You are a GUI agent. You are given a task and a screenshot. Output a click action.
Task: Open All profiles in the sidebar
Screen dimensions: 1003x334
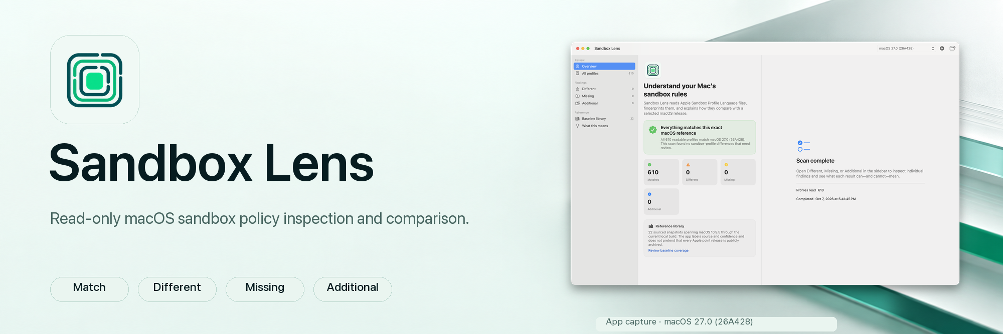[604, 74]
